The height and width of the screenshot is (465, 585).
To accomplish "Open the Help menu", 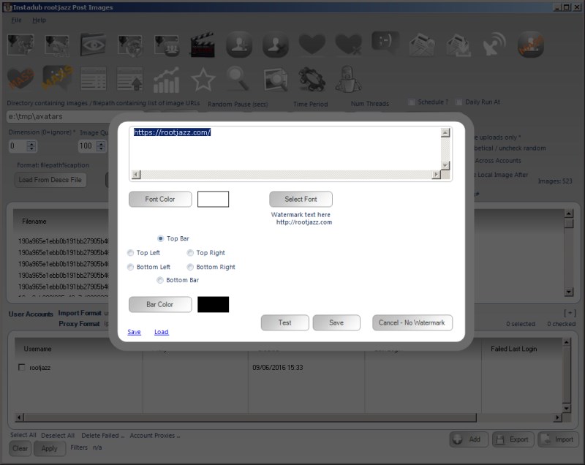I will [39, 20].
